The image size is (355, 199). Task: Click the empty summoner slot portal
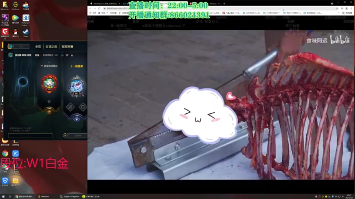[23, 82]
